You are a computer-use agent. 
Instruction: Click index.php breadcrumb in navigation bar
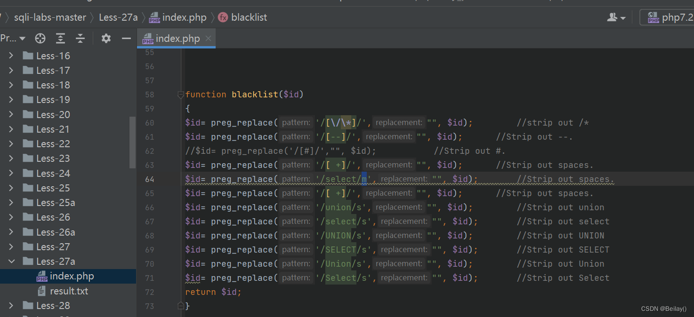pyautogui.click(x=178, y=17)
